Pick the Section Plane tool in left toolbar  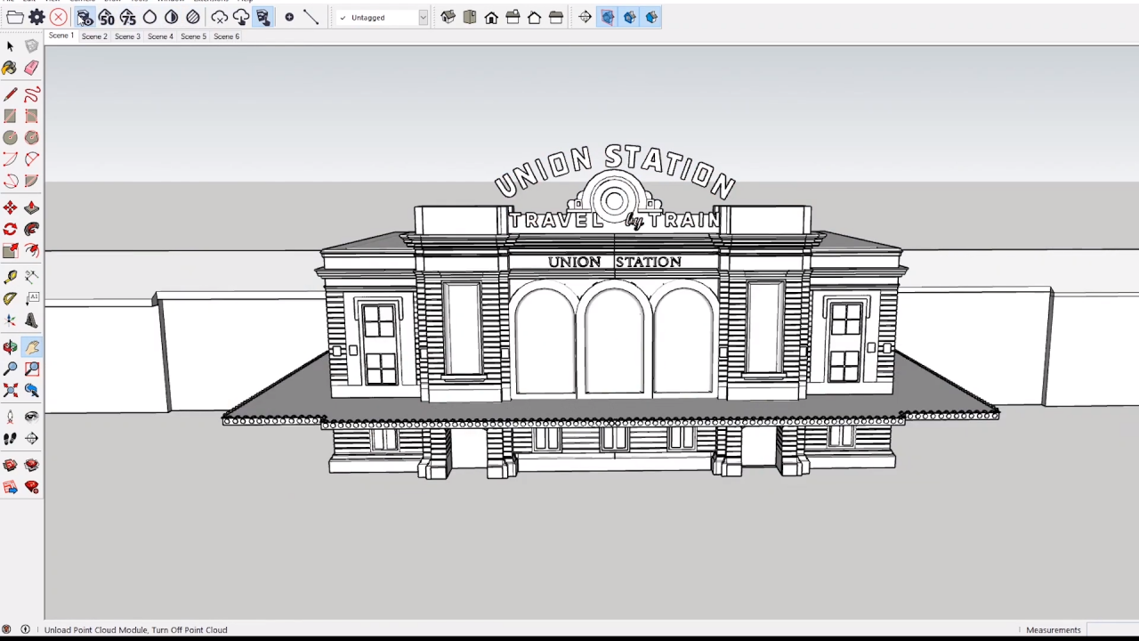(x=31, y=438)
